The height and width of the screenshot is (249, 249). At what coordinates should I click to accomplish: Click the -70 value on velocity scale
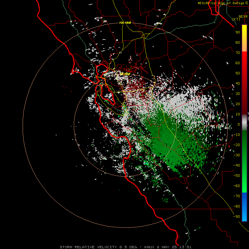(237, 196)
